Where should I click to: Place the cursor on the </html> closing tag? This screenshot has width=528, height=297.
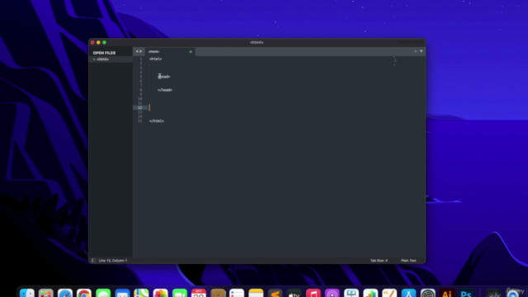pyautogui.click(x=157, y=121)
